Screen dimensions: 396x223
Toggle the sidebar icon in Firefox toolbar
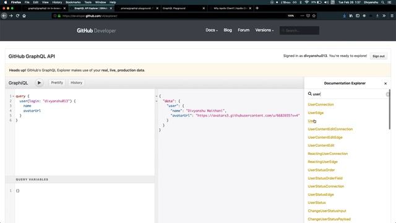(x=358, y=15)
